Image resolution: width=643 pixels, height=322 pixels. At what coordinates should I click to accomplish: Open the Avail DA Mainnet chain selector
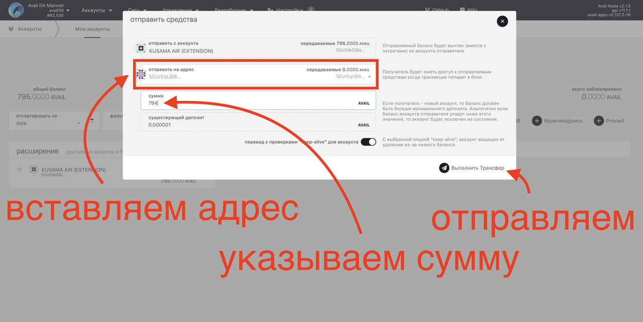[x=49, y=10]
